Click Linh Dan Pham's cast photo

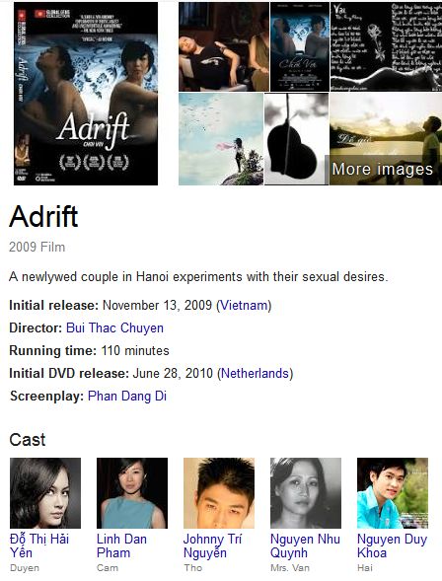click(132, 493)
